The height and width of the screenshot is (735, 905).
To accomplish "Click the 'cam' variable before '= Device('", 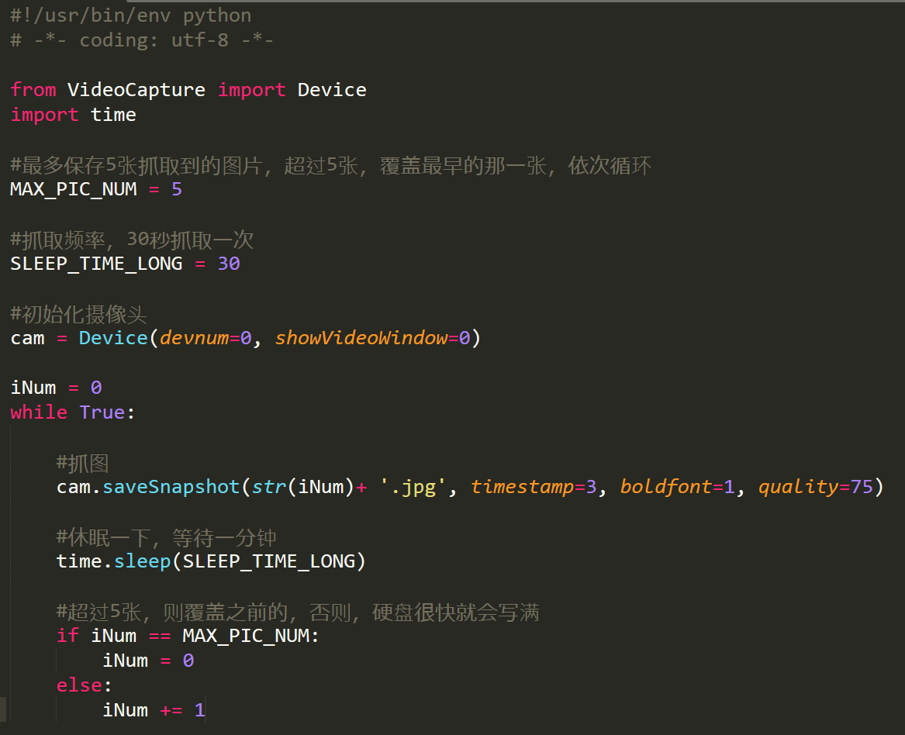I will pos(27,338).
